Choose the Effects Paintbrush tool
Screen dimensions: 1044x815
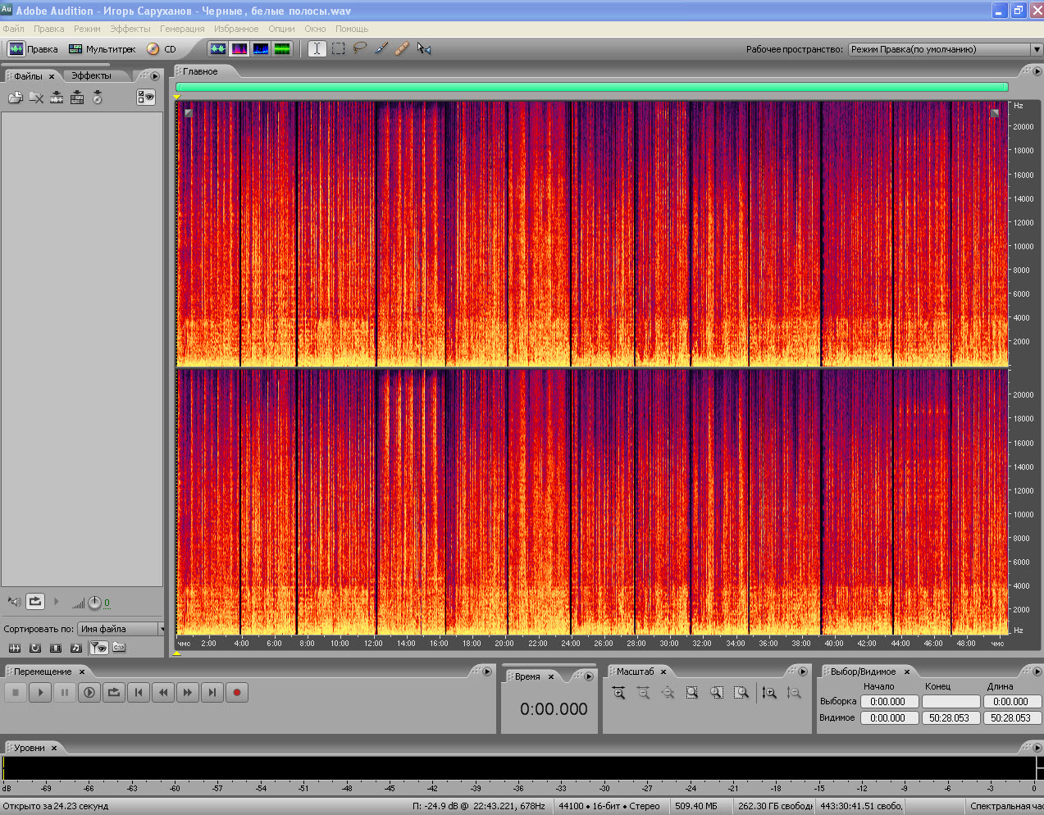[381, 48]
